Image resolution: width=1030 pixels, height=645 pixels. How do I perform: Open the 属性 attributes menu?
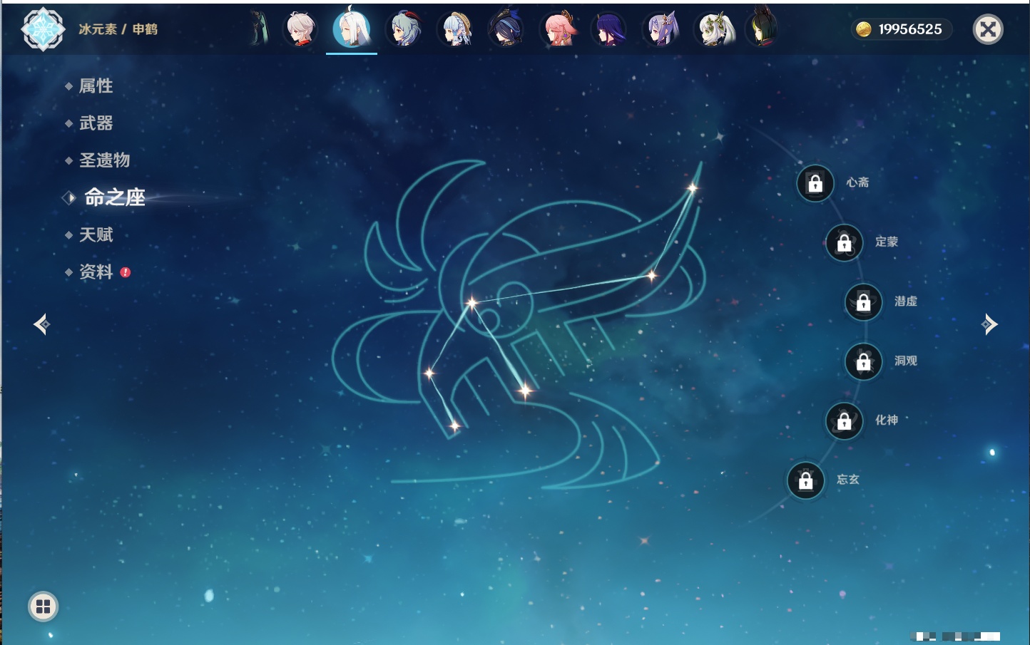click(96, 86)
